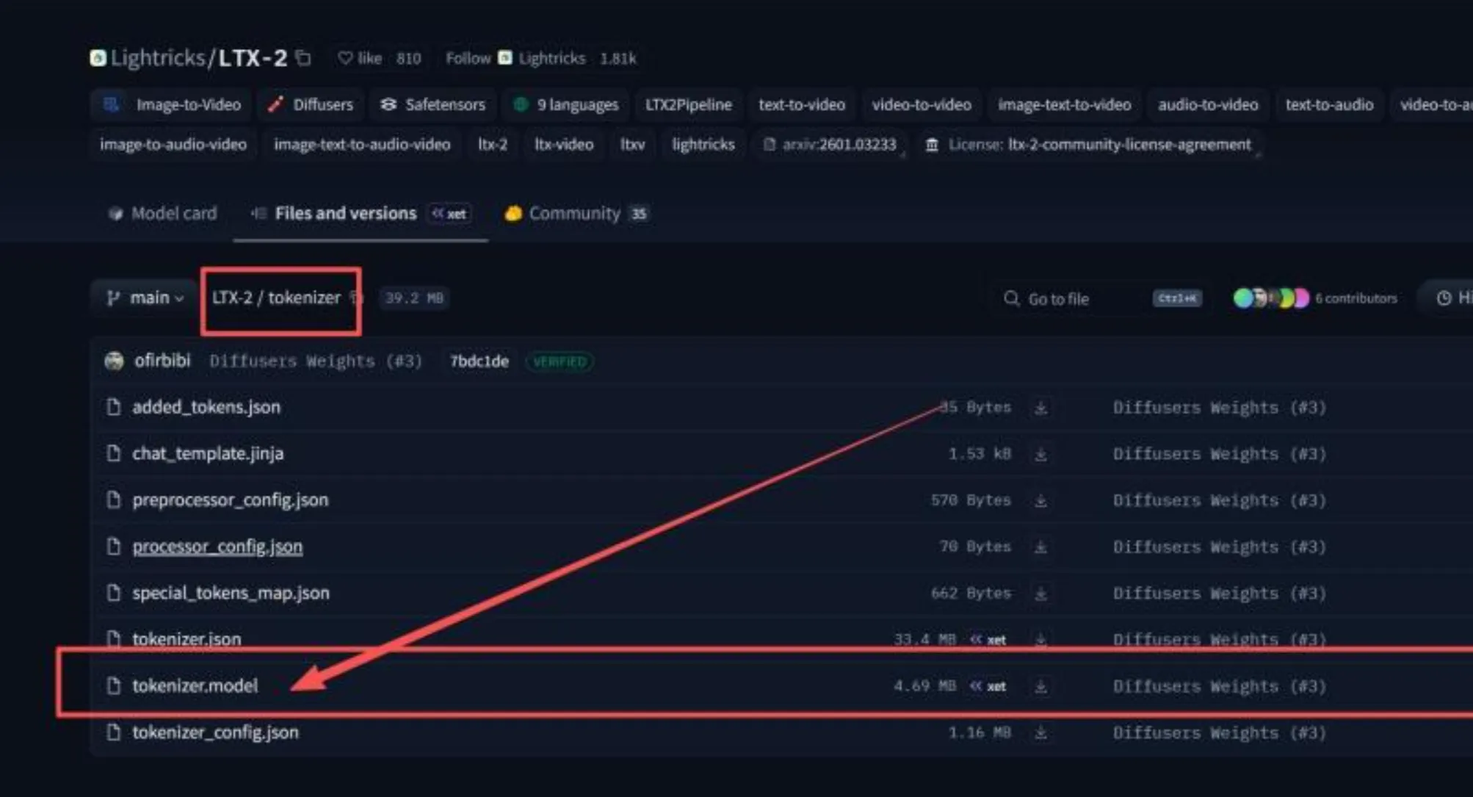Focus the Go to file search field

click(1101, 298)
